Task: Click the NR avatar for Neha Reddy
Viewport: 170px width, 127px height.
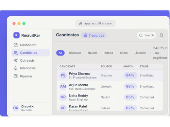Action: click(x=63, y=97)
